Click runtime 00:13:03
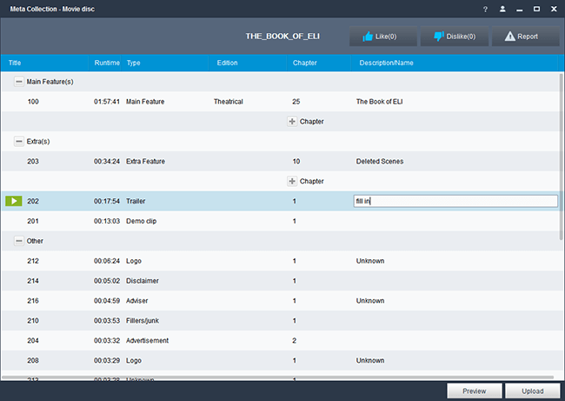The image size is (565, 401). [107, 221]
